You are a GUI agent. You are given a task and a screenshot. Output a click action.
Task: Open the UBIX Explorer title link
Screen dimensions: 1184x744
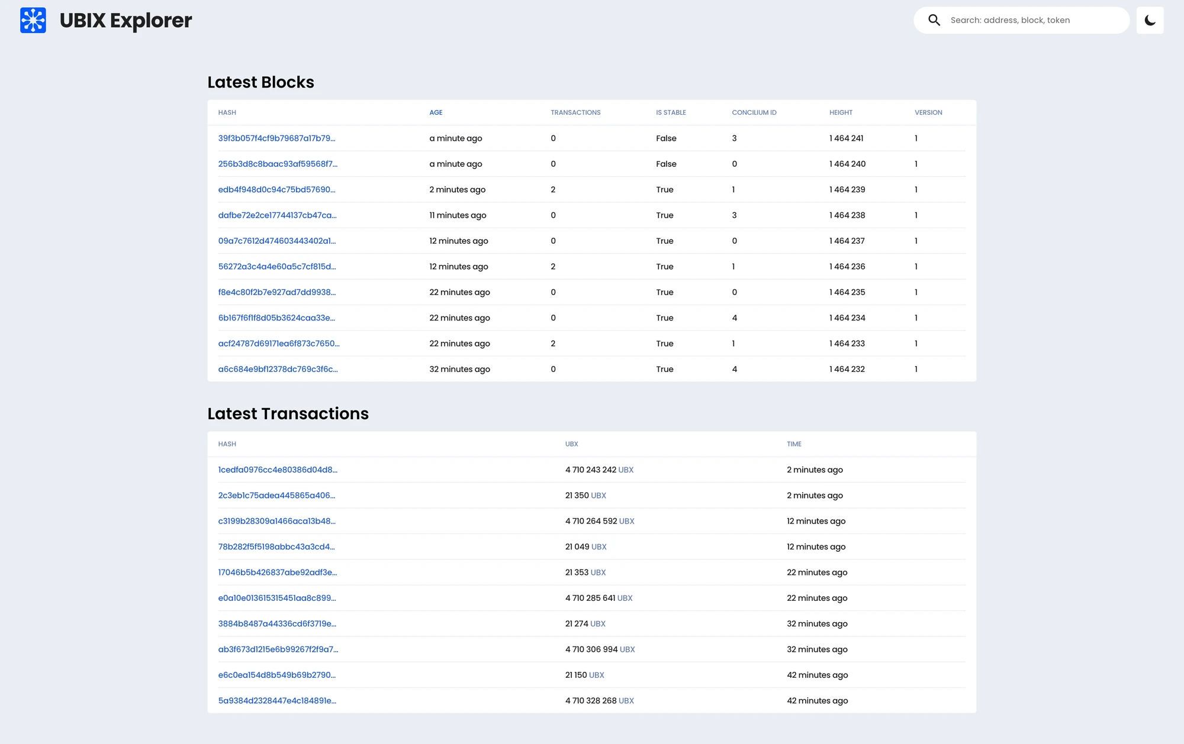click(126, 20)
